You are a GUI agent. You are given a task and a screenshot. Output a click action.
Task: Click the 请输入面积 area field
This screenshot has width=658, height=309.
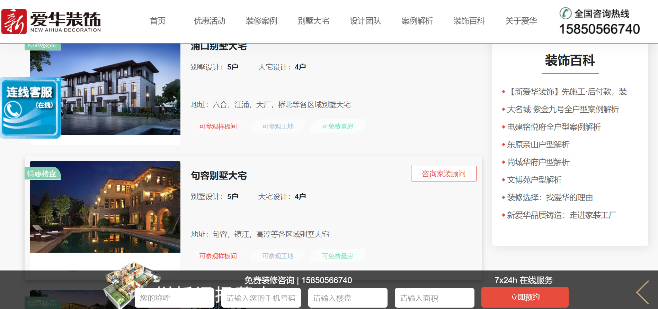(x=434, y=298)
